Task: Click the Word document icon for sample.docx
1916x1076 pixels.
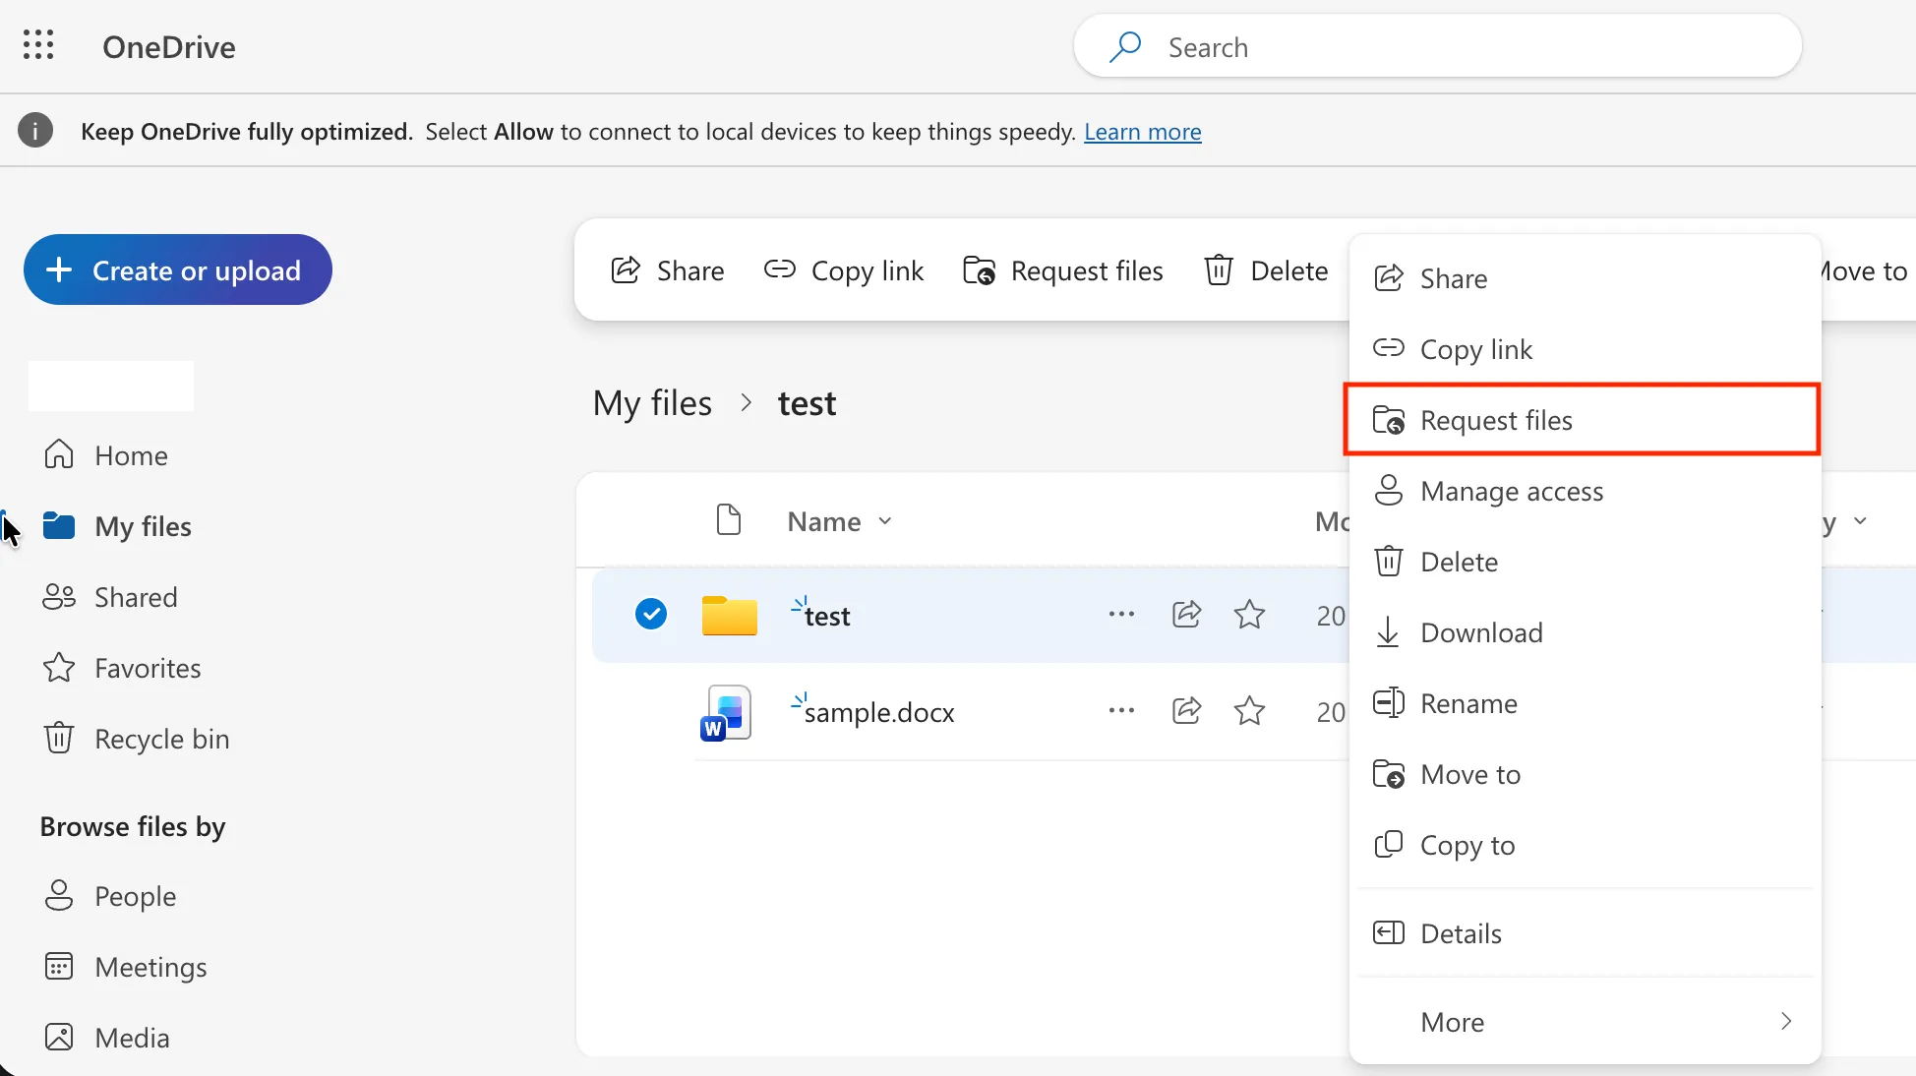Action: pyautogui.click(x=727, y=712)
